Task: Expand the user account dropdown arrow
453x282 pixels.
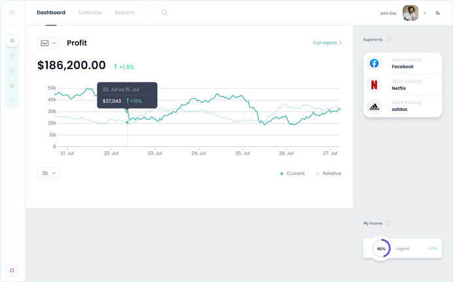Action: 425,13
